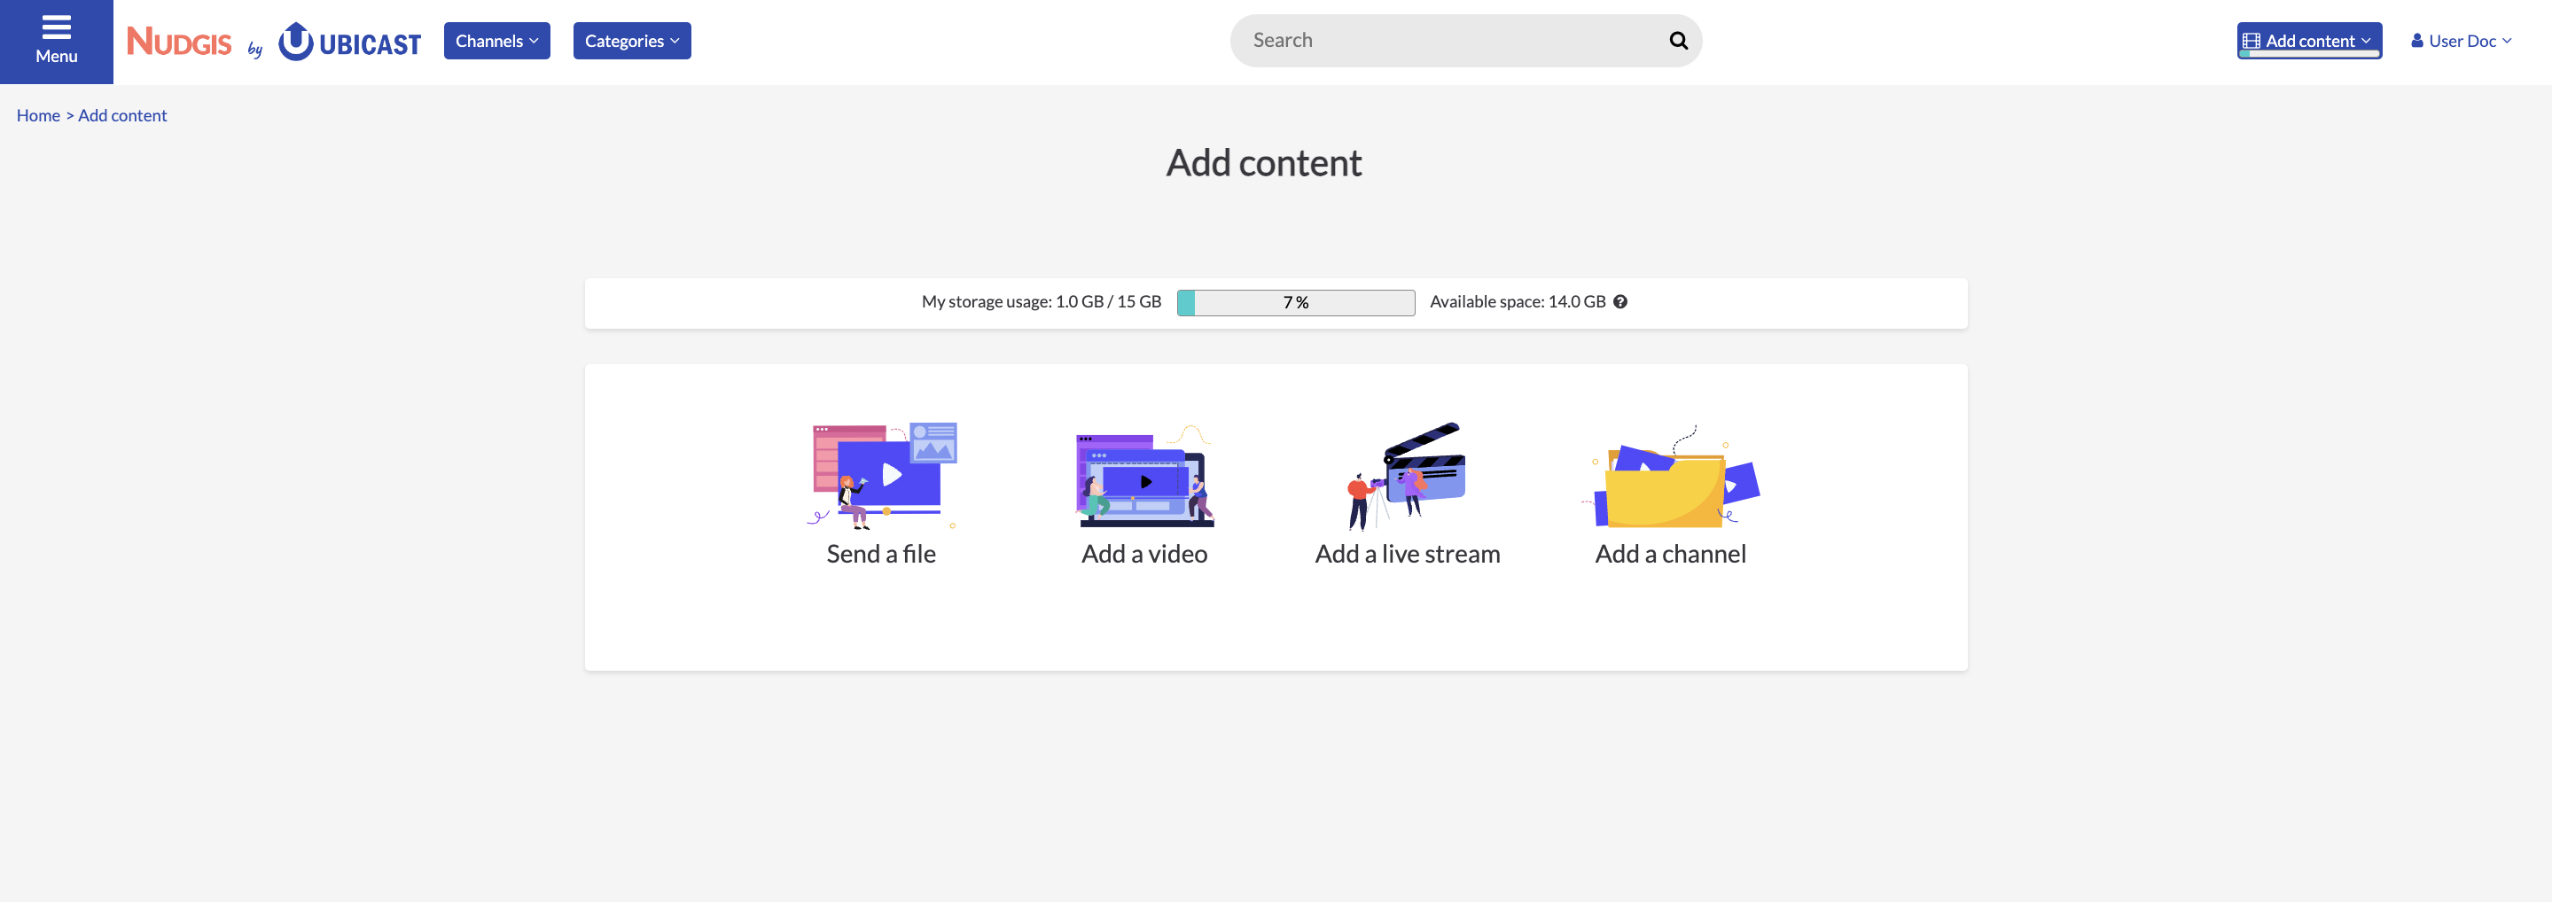Click the 'My storage usage: 1.0 GB / 15 GB' text

[x=1042, y=302]
